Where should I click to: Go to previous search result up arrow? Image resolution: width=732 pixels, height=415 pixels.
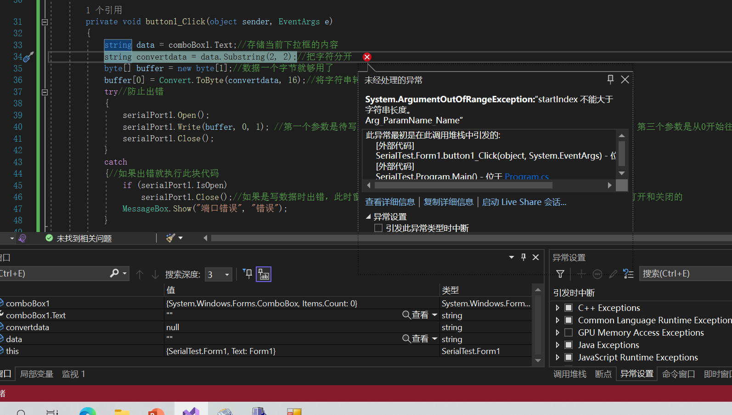(x=140, y=274)
